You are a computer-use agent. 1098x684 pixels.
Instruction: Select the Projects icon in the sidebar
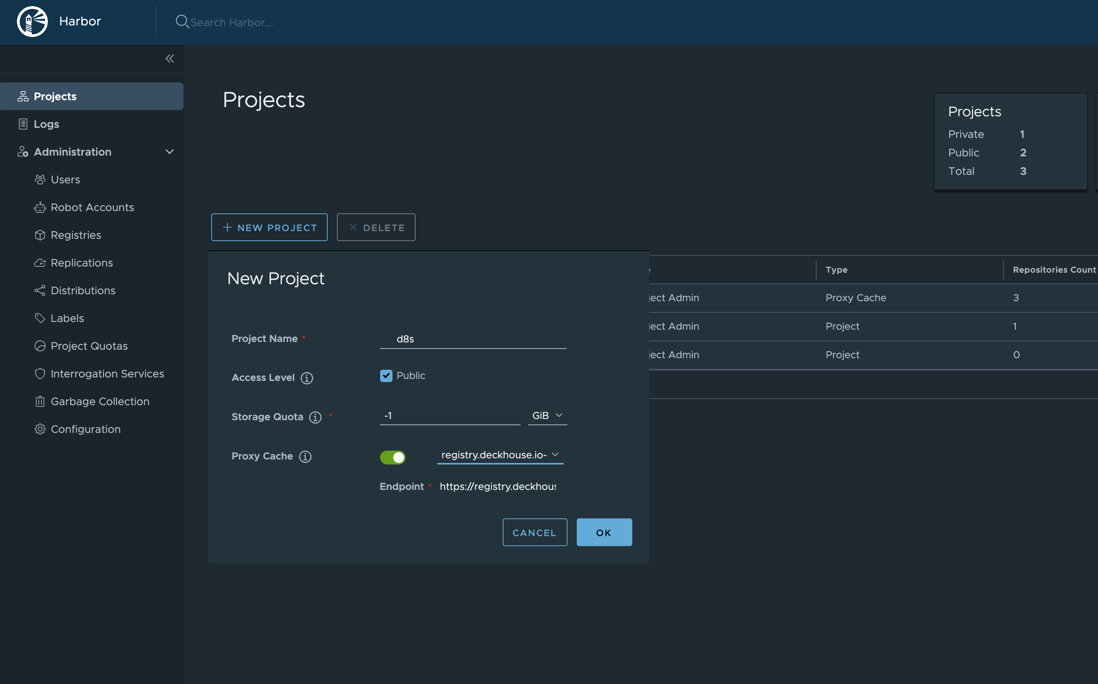[x=23, y=96]
